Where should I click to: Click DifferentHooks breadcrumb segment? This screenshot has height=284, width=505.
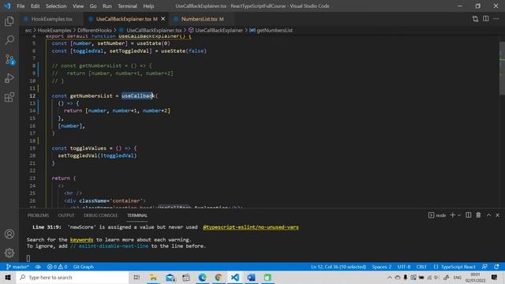pyautogui.click(x=95, y=30)
